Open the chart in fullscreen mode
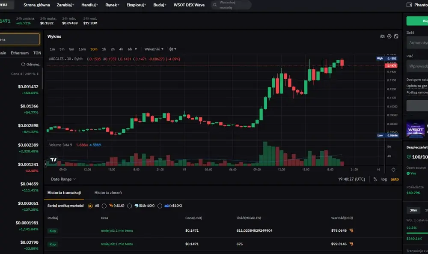The image size is (428, 254). click(396, 36)
